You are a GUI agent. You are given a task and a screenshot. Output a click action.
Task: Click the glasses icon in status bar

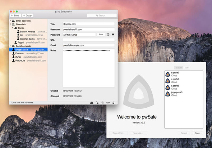108,103
